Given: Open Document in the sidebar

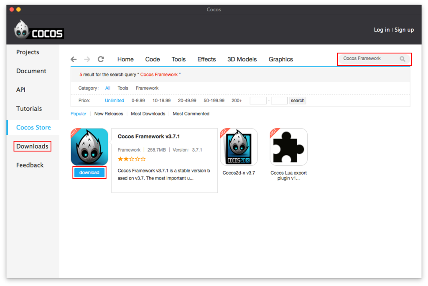Looking at the screenshot, I should (x=31, y=71).
